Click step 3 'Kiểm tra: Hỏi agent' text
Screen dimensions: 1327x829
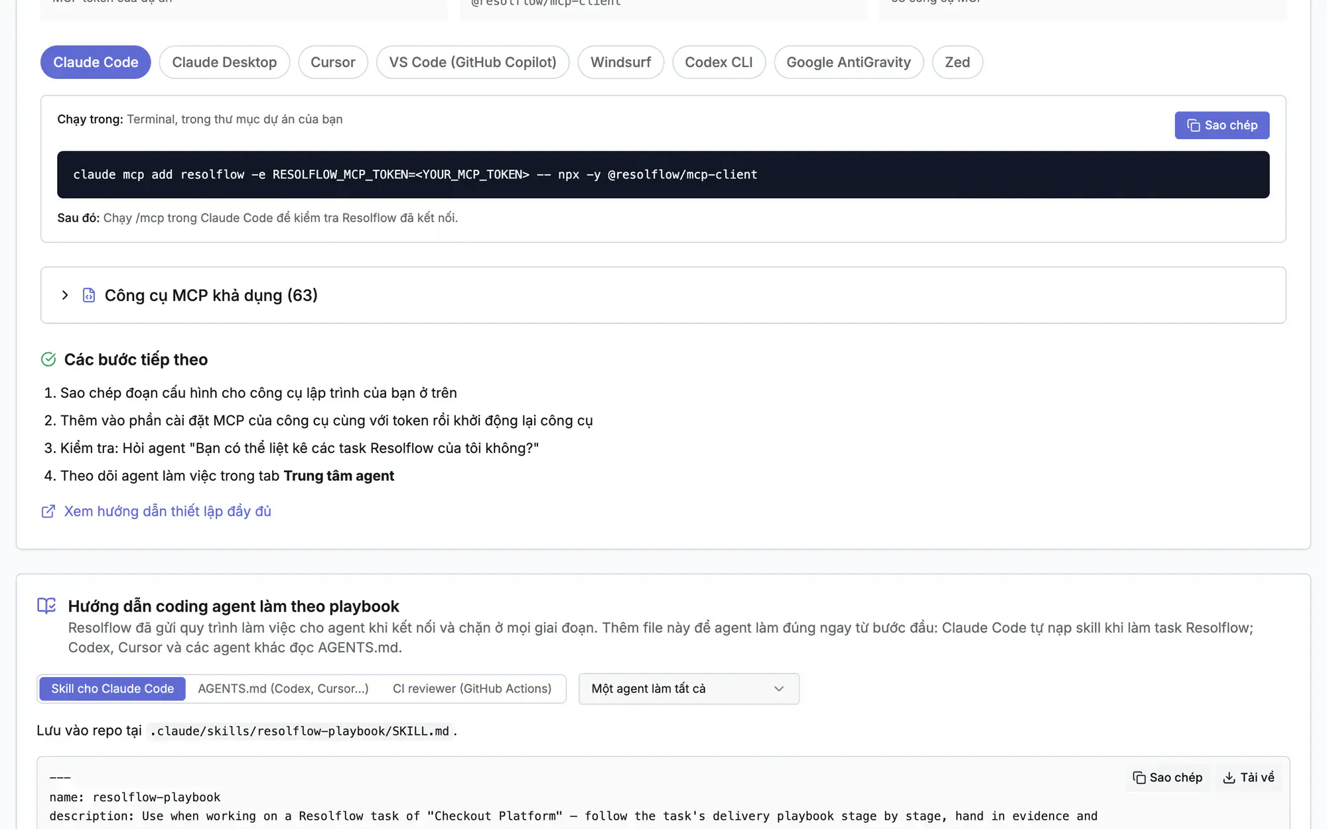coord(299,448)
